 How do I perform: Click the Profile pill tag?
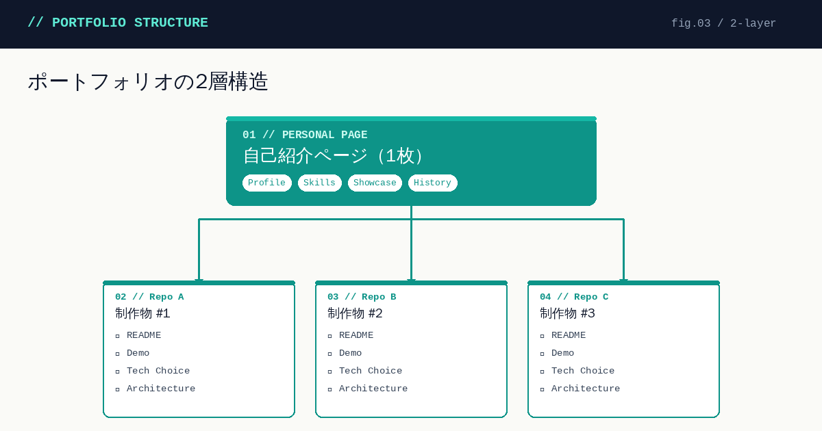[267, 183]
